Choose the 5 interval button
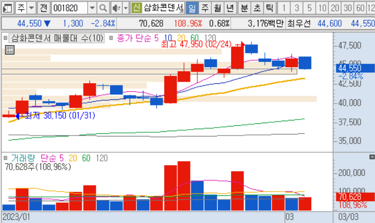The height and width of the screenshot is (223, 375). coord(310,8)
